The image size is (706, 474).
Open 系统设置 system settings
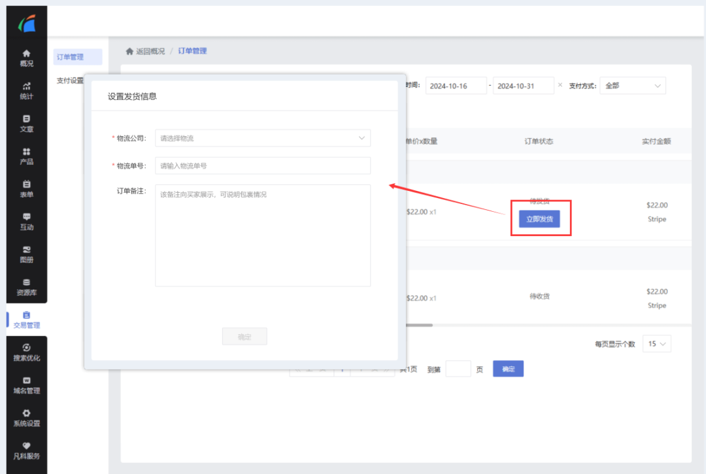click(26, 417)
